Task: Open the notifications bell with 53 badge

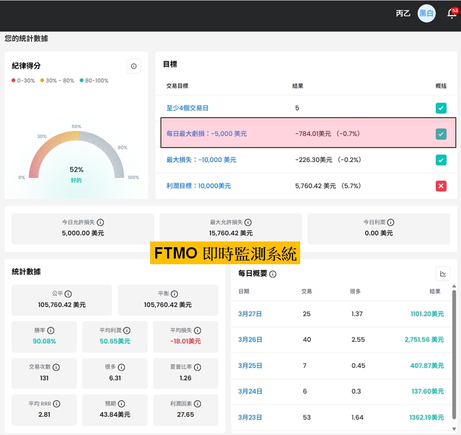Action: point(452,13)
